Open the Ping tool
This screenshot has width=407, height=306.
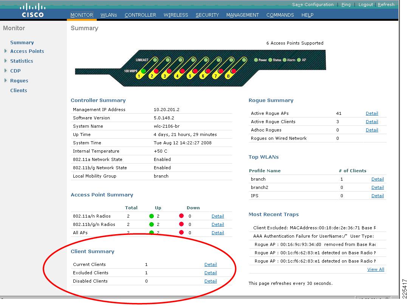[x=346, y=5]
